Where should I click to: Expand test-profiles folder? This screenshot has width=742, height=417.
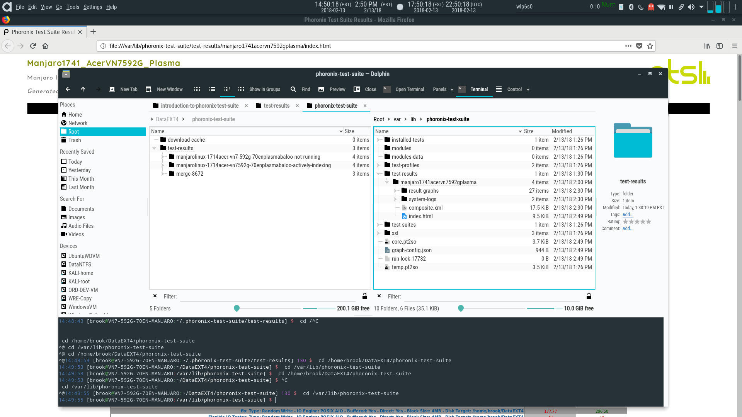coord(379,165)
